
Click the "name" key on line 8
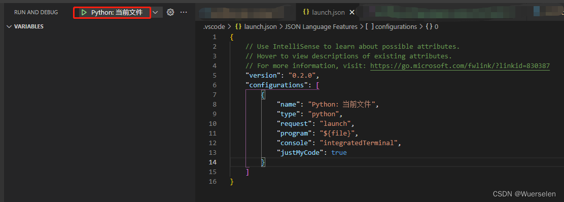point(289,105)
